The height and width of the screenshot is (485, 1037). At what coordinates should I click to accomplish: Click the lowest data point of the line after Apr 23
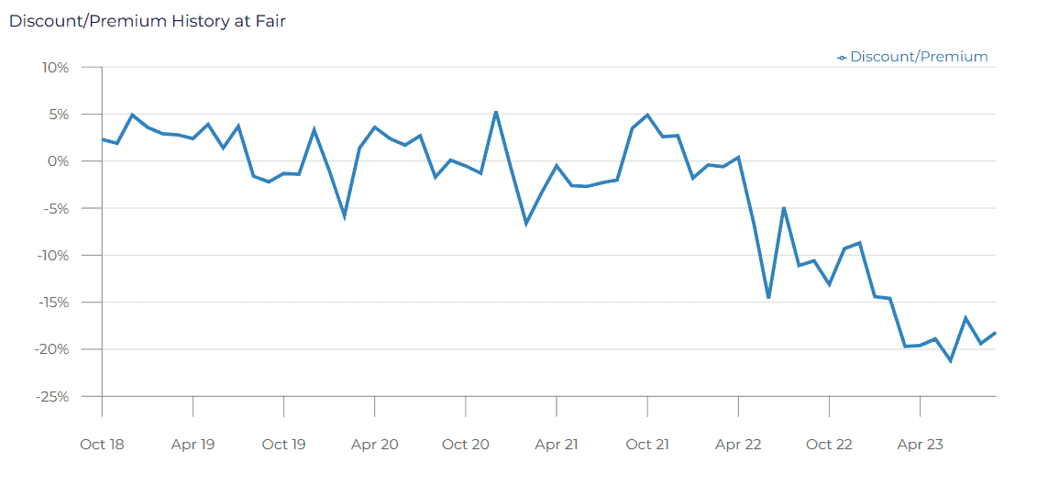tap(951, 360)
